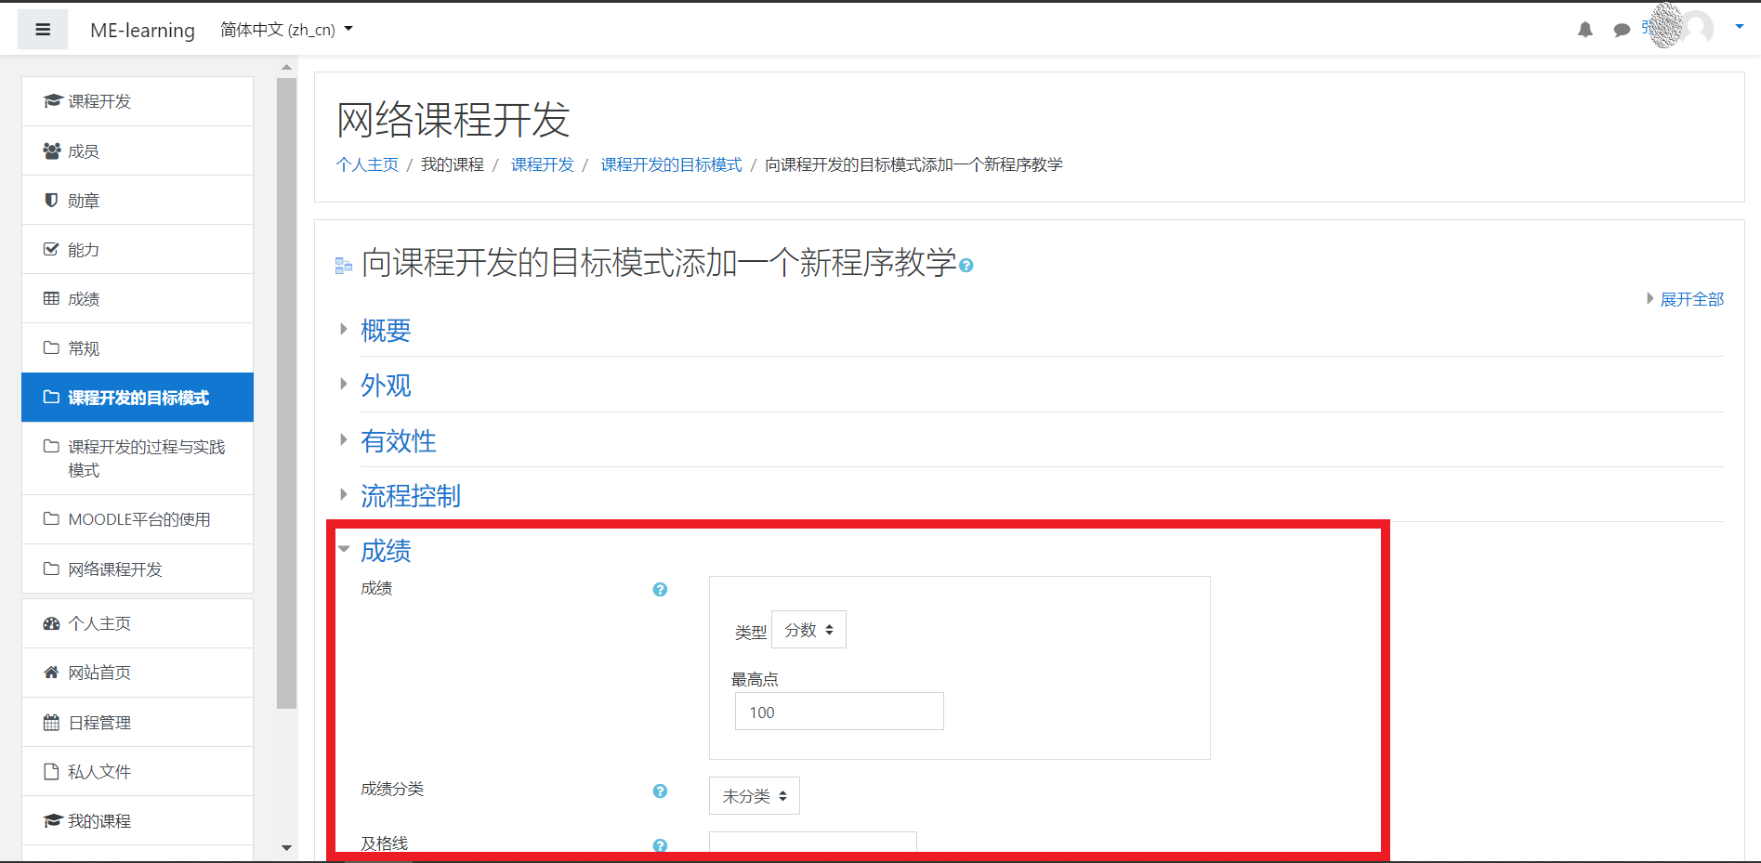Open the 未分类 grade category dropdown
This screenshot has height=863, width=1761.
coord(754,795)
